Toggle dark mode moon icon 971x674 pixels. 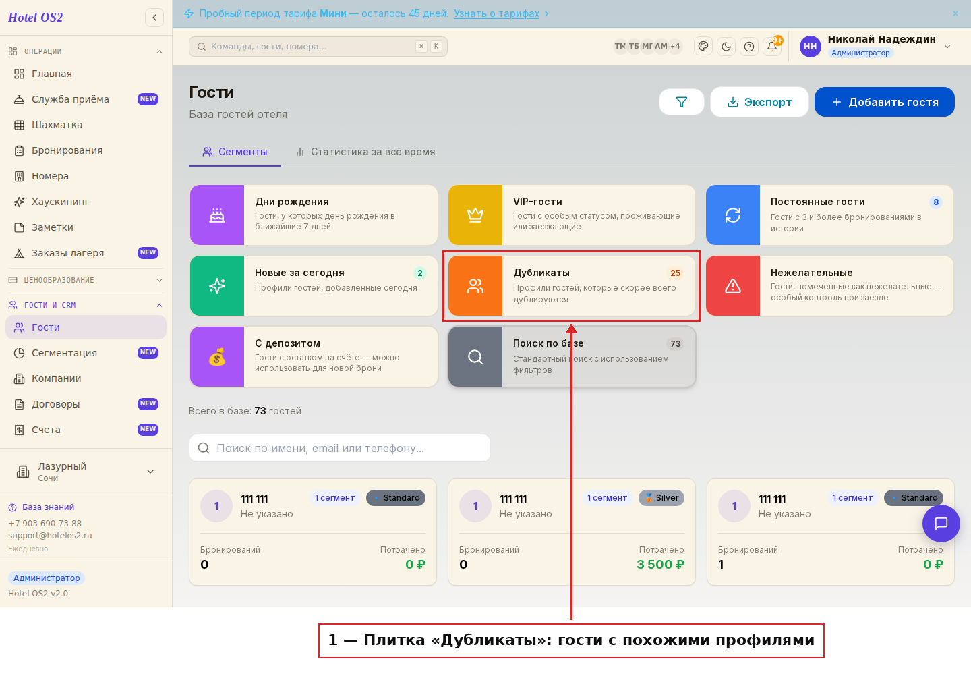coord(726,47)
